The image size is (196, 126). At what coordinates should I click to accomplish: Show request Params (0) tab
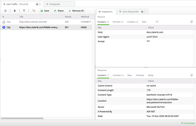click(x=118, y=22)
